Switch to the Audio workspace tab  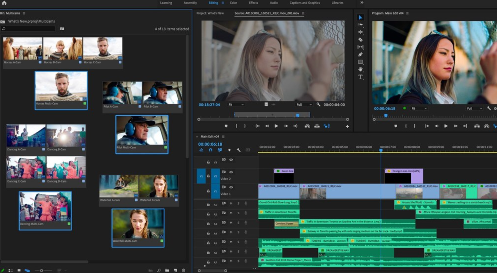[x=274, y=3]
